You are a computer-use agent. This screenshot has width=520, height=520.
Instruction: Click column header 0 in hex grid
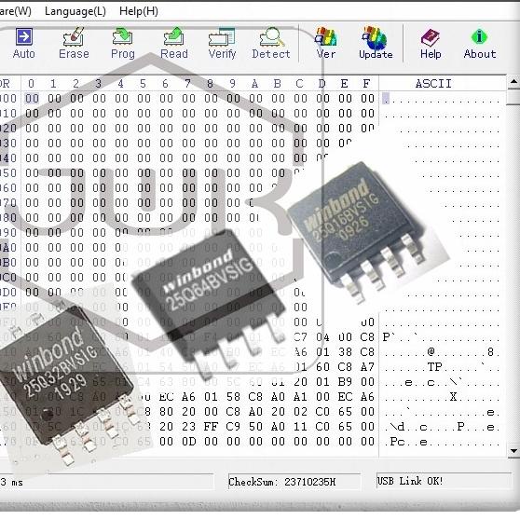[x=31, y=84]
